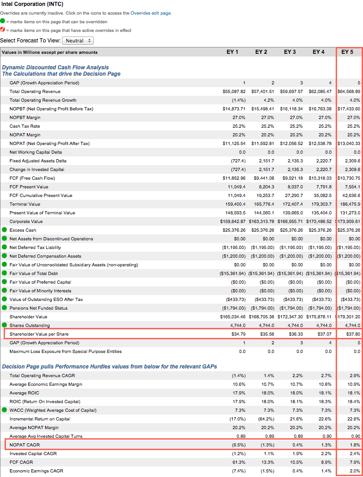The width and height of the screenshot is (363, 477).
Task: Click EY 5 ROIC value 18.4%
Action: [354, 402]
